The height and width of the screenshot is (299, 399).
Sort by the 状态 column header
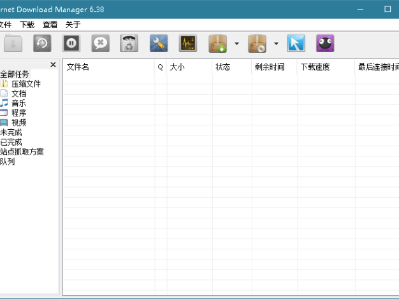tap(232, 67)
